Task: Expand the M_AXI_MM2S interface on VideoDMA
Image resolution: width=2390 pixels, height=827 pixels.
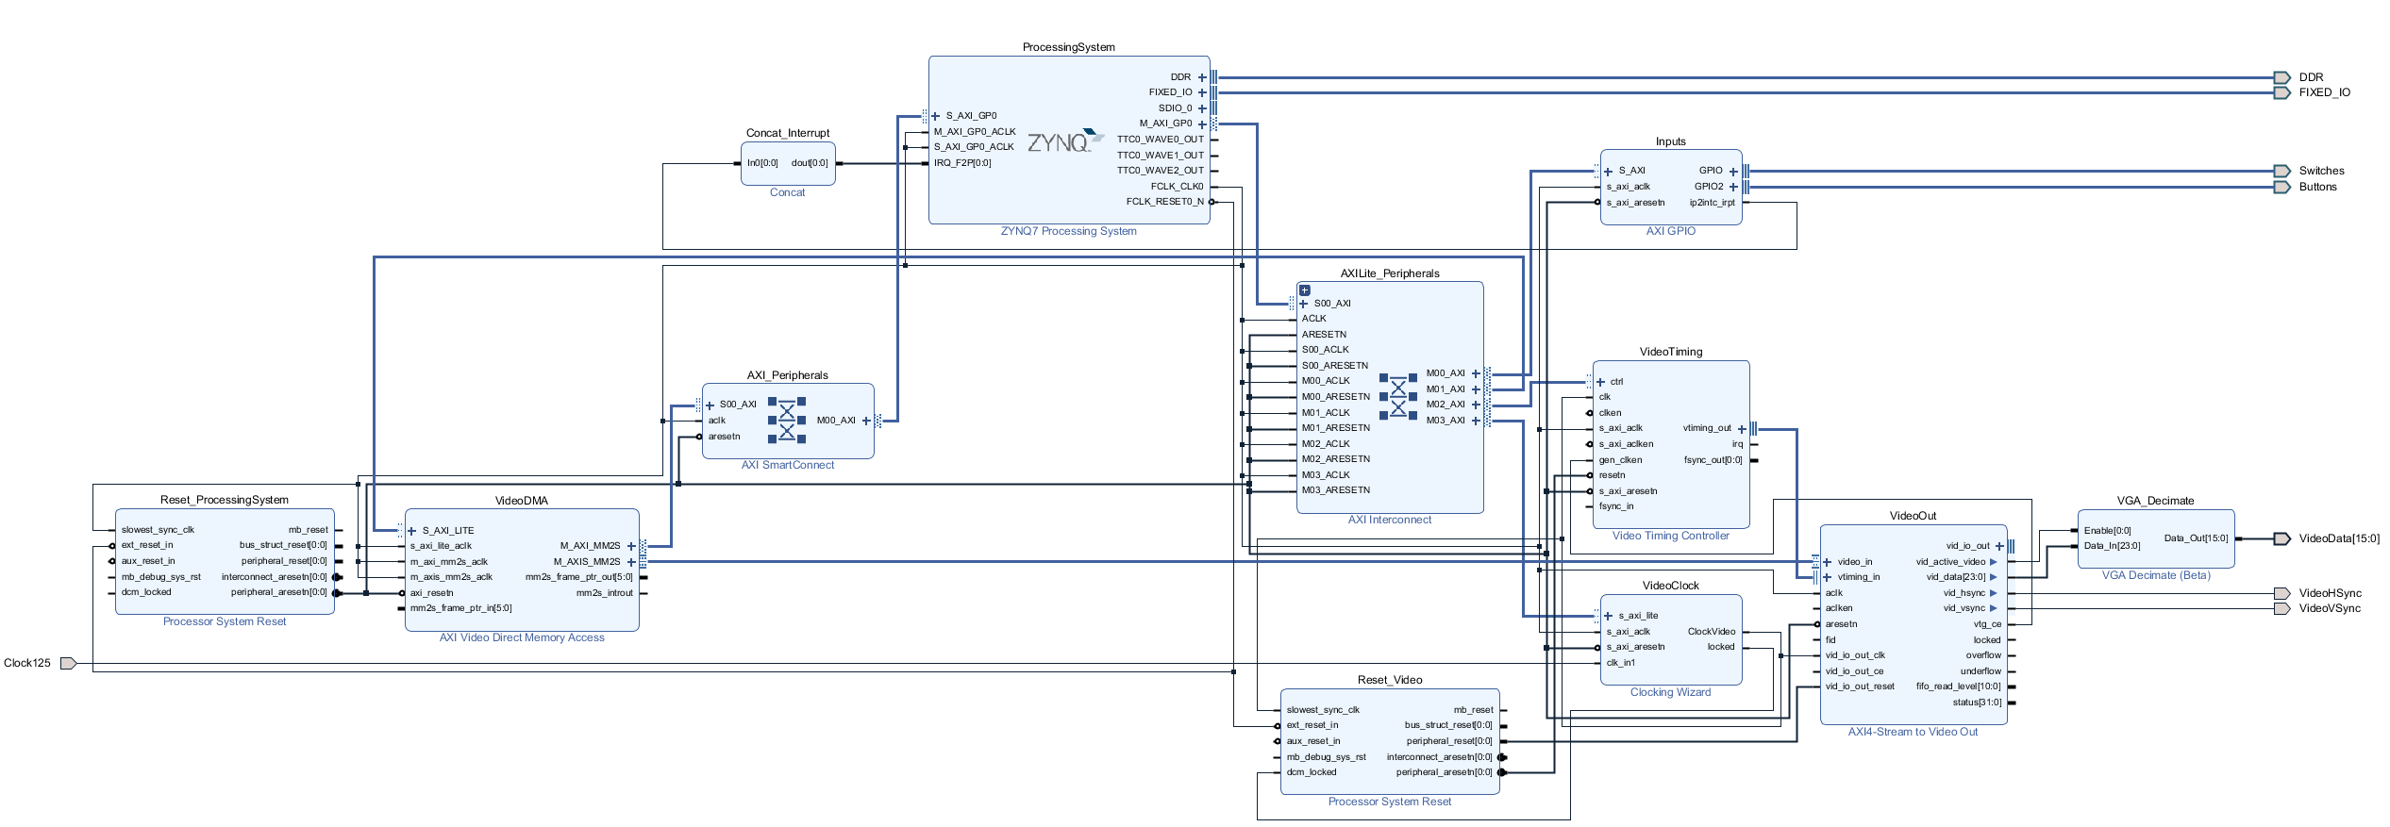Action: [631, 546]
